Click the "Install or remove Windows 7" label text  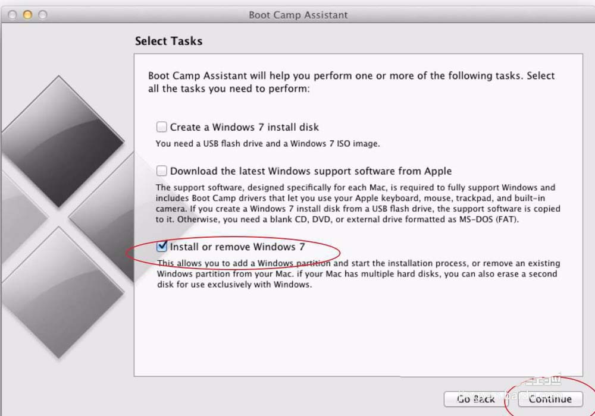pos(237,247)
